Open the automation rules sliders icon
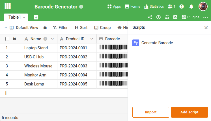 [x=167, y=17]
